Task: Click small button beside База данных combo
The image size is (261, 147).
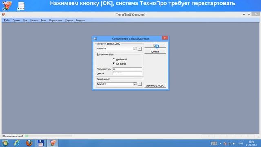Action: [x=140, y=84]
